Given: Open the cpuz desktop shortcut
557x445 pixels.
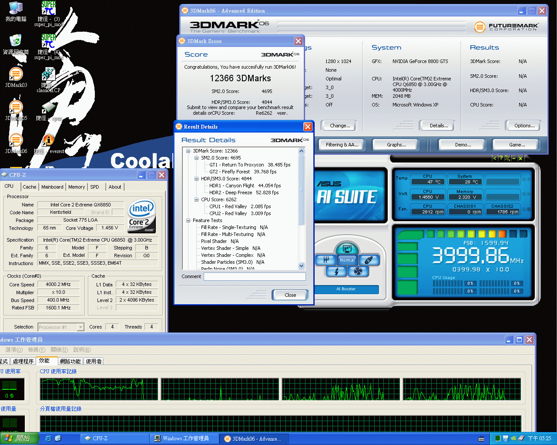Looking at the screenshot, I should [48, 111].
